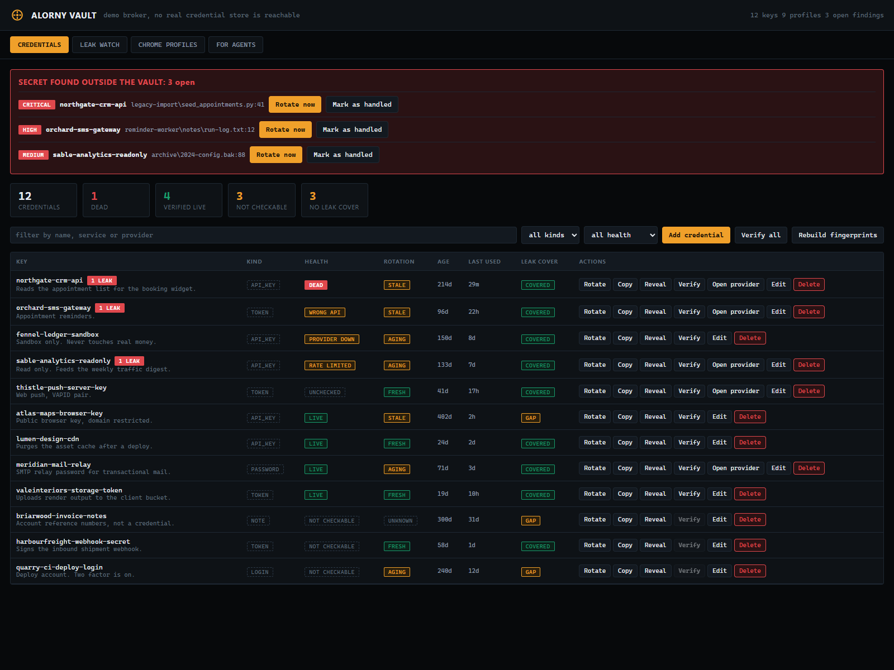Image resolution: width=894 pixels, height=670 pixels.
Task: Rotate now for sable-analytics-readonly finding
Action: click(276, 155)
